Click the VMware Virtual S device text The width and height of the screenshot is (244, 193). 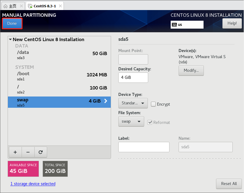pos(202,59)
